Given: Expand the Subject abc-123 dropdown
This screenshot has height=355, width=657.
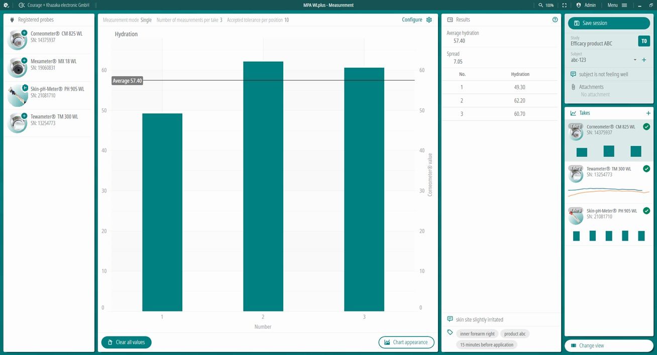Looking at the screenshot, I should tap(635, 60).
